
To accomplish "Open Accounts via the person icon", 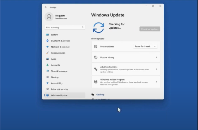I will pyautogui.click(x=47, y=65).
